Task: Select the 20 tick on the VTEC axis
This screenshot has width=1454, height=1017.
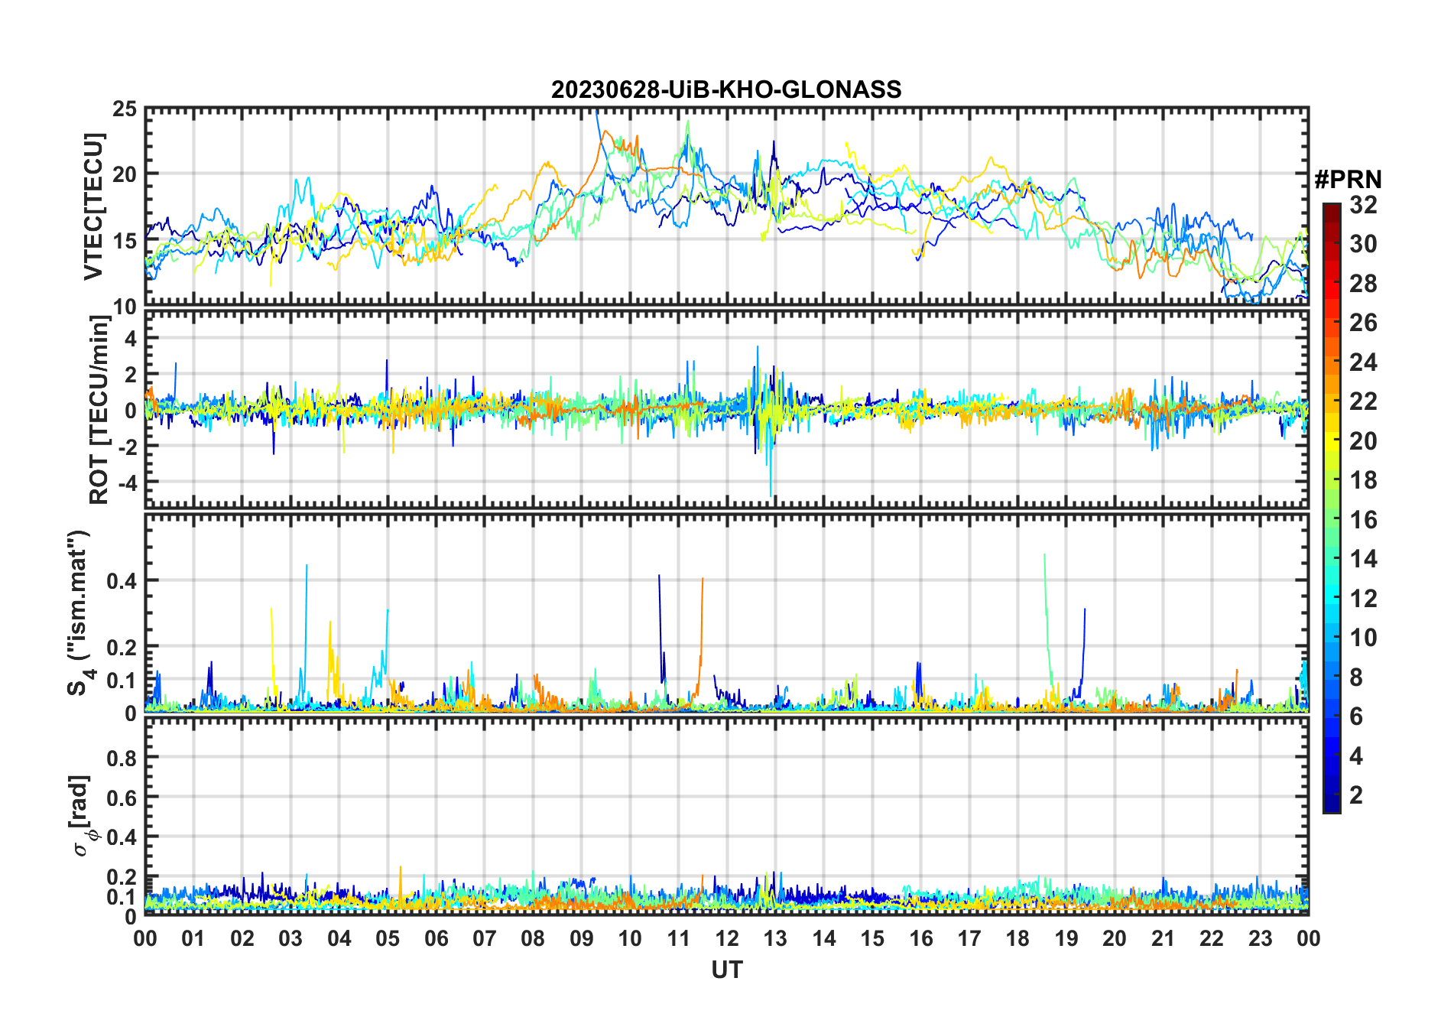Action: (x=125, y=174)
